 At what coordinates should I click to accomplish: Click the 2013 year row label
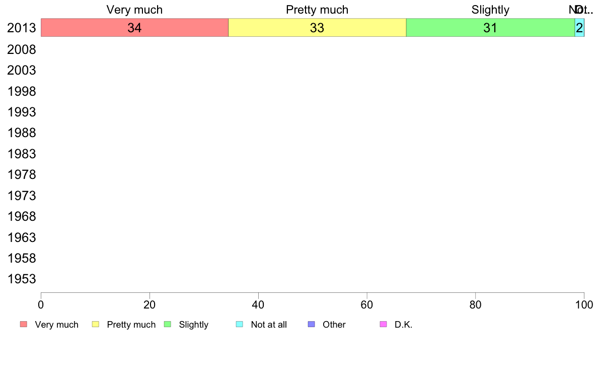[x=22, y=28]
